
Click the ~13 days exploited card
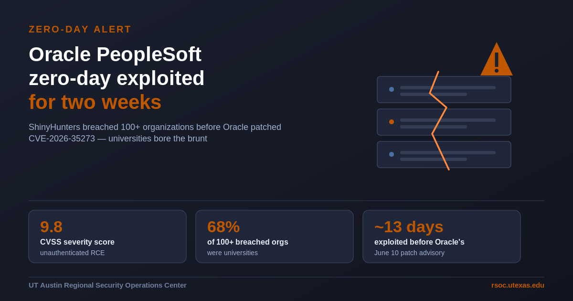click(442, 236)
